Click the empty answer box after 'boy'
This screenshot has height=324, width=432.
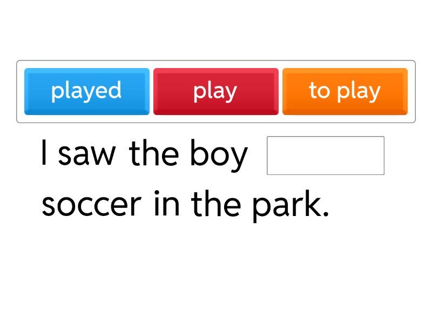pos(325,156)
